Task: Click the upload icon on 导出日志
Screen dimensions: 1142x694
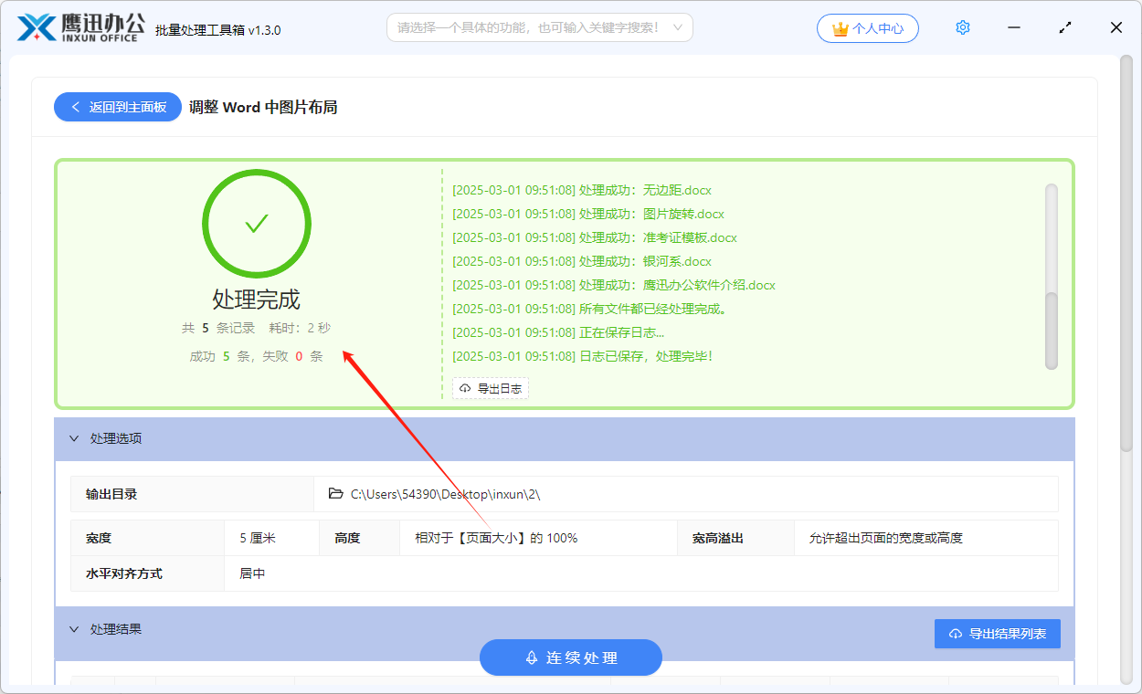Action: (x=464, y=387)
